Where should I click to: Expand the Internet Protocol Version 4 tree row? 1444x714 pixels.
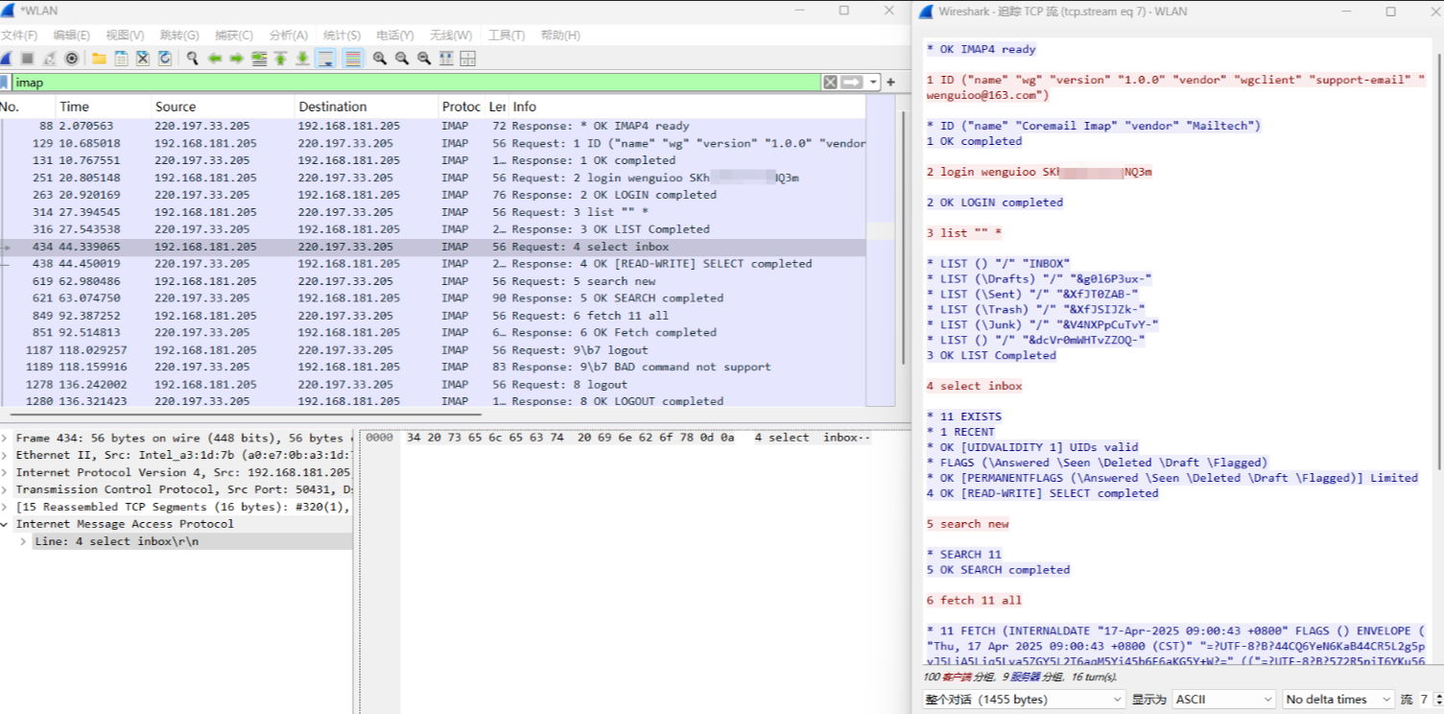pyautogui.click(x=7, y=472)
